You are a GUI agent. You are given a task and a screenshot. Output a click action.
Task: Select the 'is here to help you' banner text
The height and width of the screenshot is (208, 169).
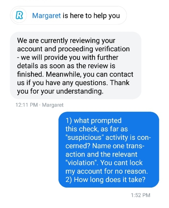[x=91, y=16]
